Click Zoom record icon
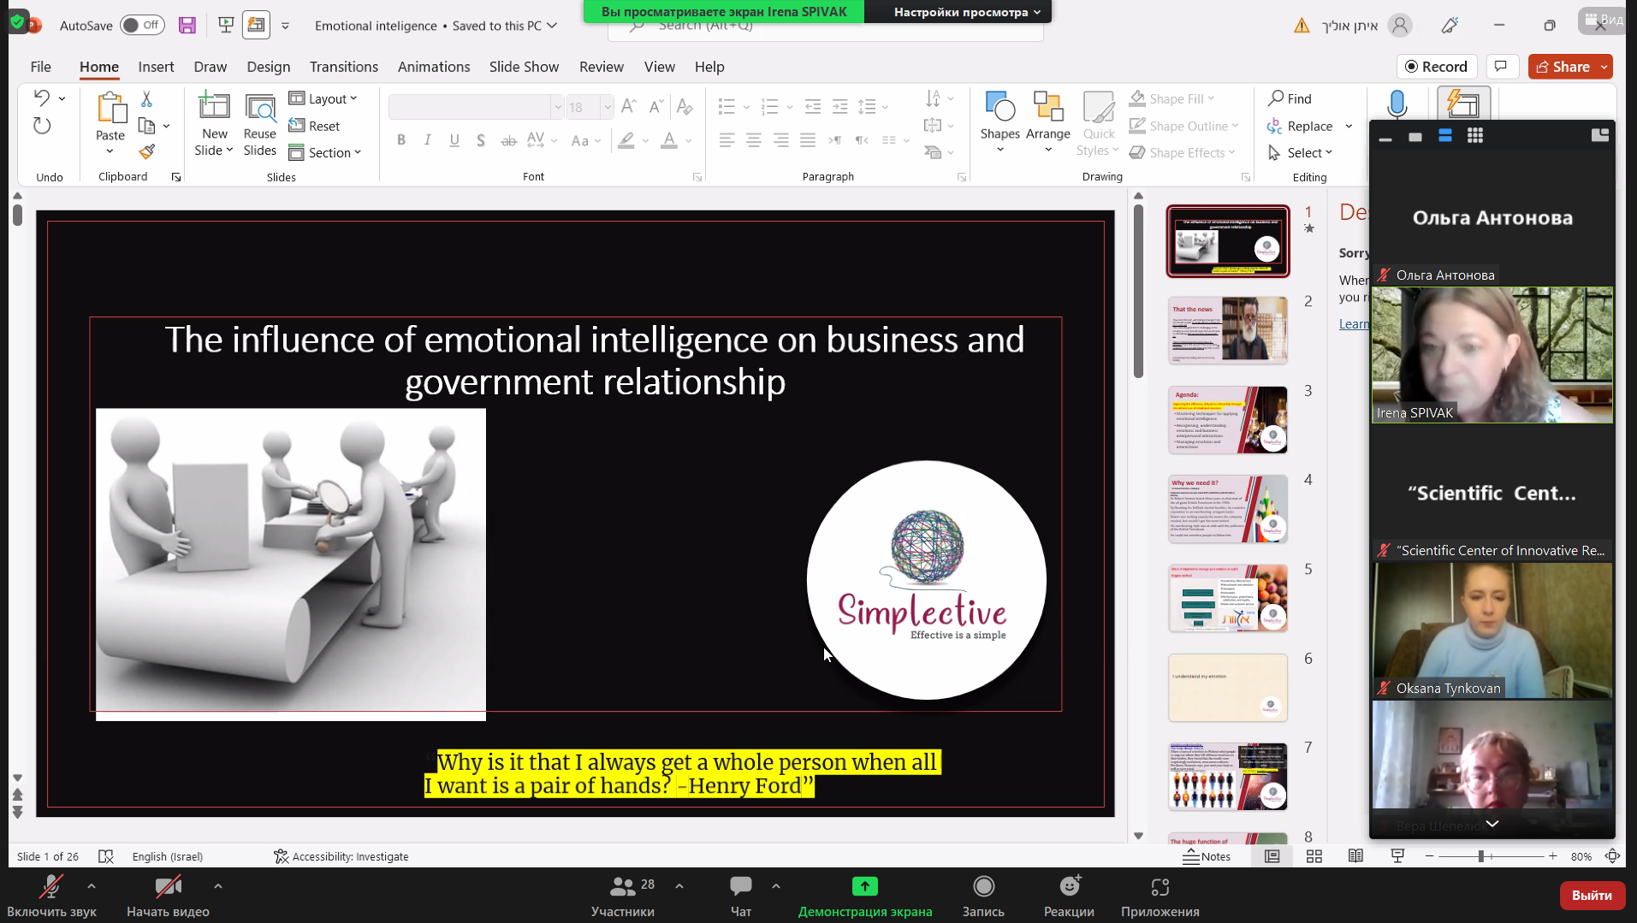 tap(984, 886)
